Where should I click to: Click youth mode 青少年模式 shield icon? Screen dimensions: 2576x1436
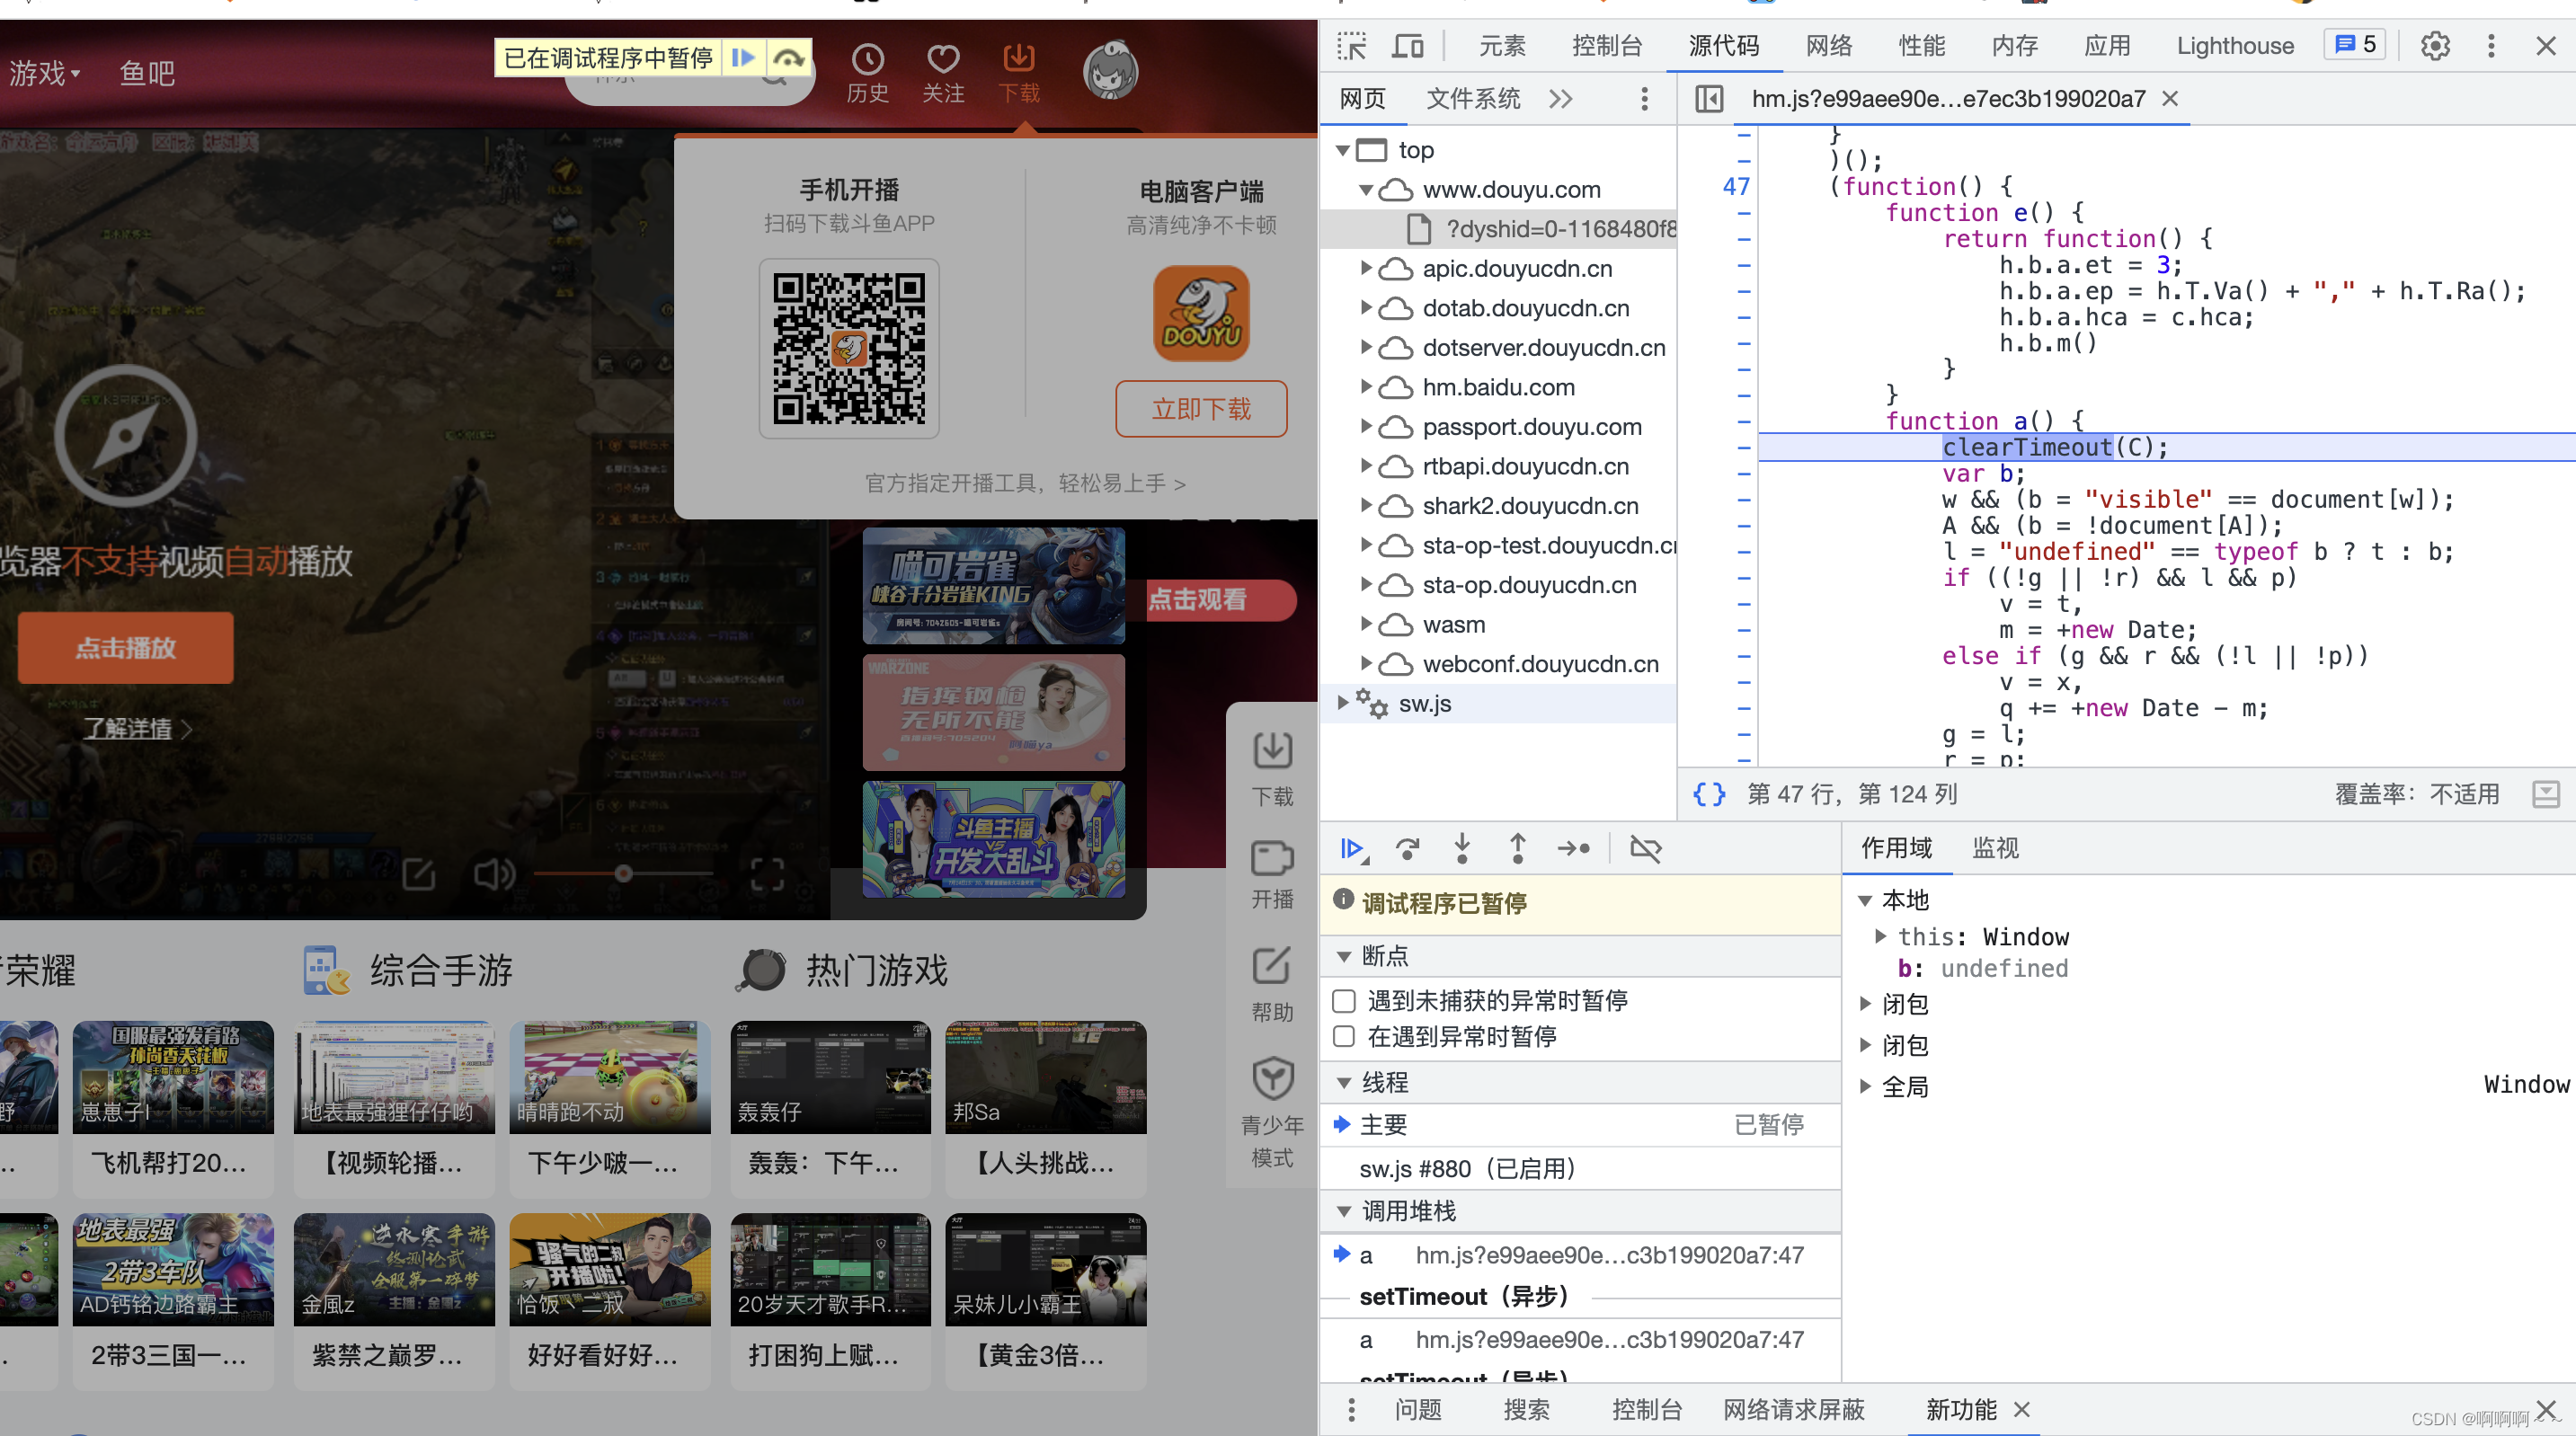[1272, 1079]
